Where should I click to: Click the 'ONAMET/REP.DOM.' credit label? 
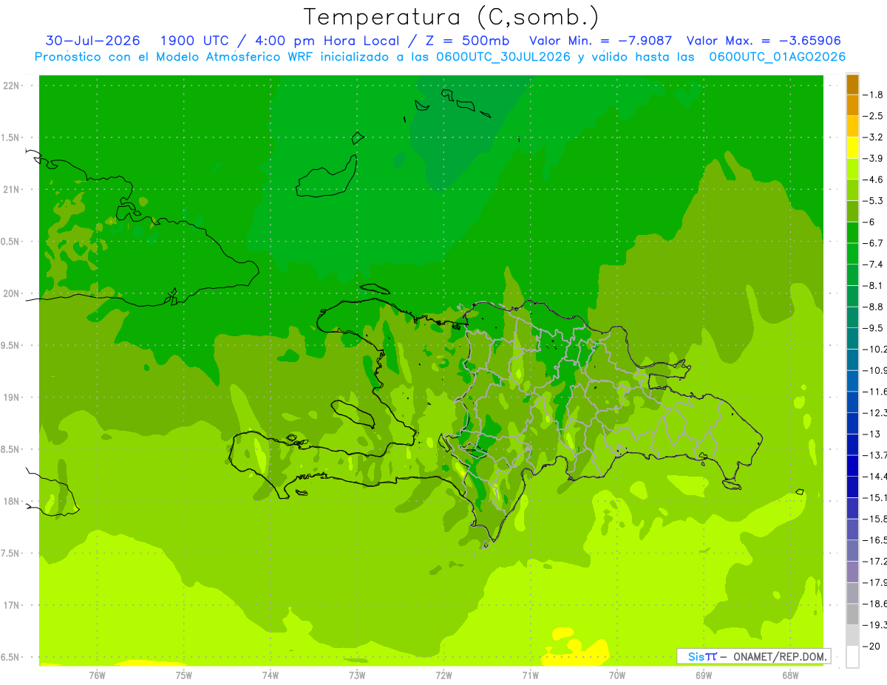(780, 656)
